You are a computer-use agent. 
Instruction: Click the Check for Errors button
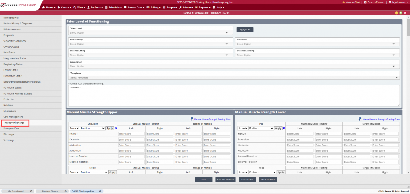268,180
